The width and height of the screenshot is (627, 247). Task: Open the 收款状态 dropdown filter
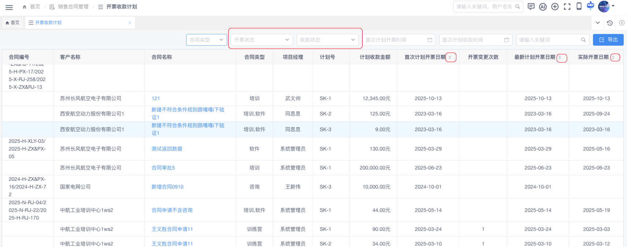(327, 40)
